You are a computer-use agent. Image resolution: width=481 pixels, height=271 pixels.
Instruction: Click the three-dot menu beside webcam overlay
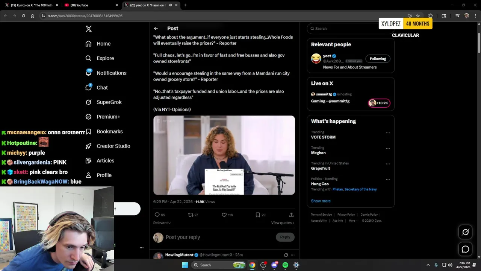[142, 248]
